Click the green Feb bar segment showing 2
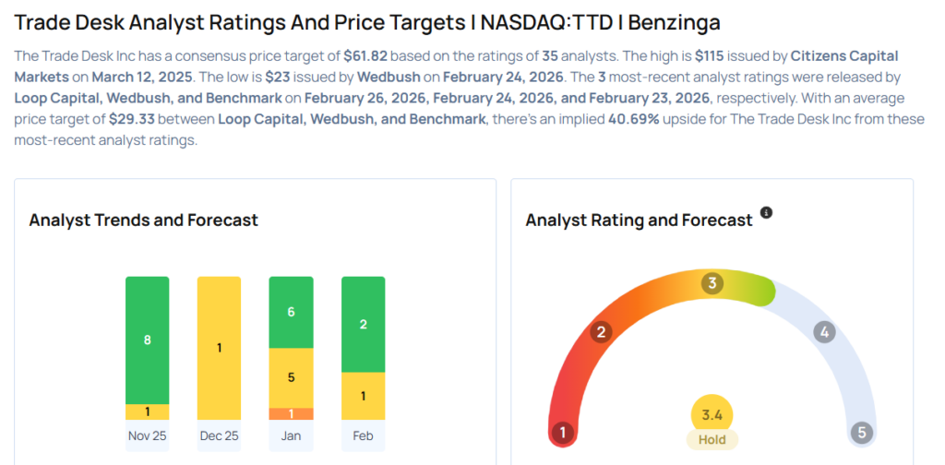 coord(364,324)
